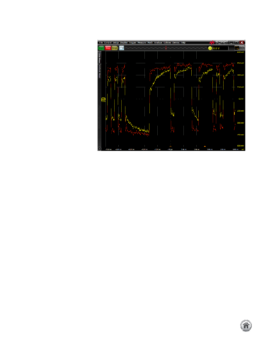Click the orange timeline marker on time axis
The width and height of the screenshot is (269, 348).
click(205, 146)
